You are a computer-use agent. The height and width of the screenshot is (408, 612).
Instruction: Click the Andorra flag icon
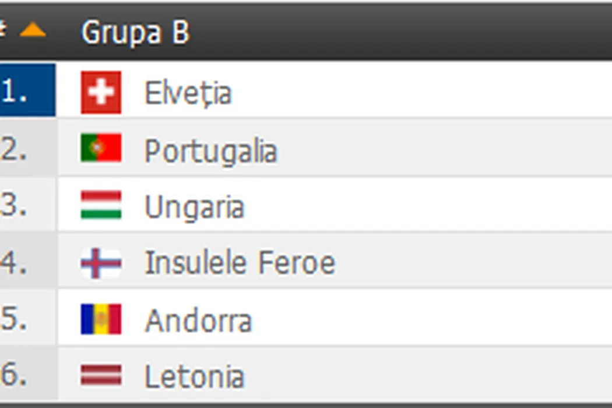tap(101, 319)
